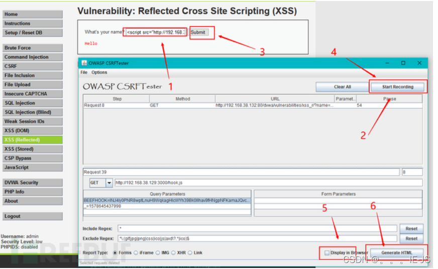Open Home in DVWA sidebar
Image resolution: width=438 pixels, height=269 pixels.
[x=33, y=14]
